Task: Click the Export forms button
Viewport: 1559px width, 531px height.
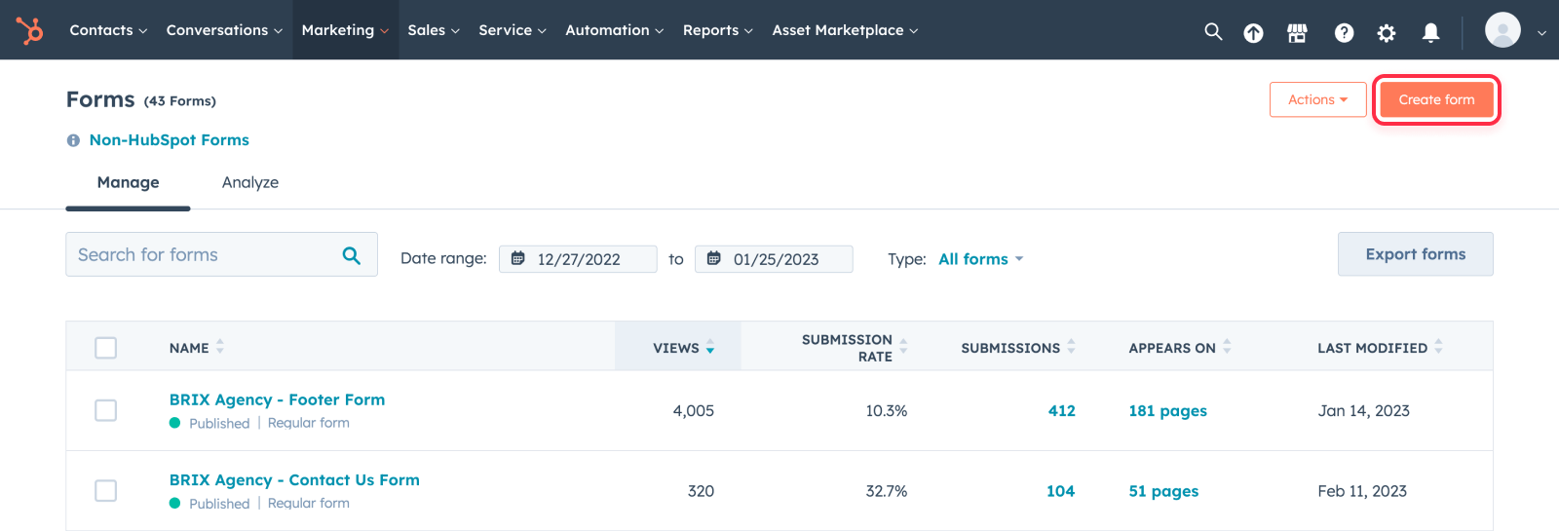Action: [1415, 254]
